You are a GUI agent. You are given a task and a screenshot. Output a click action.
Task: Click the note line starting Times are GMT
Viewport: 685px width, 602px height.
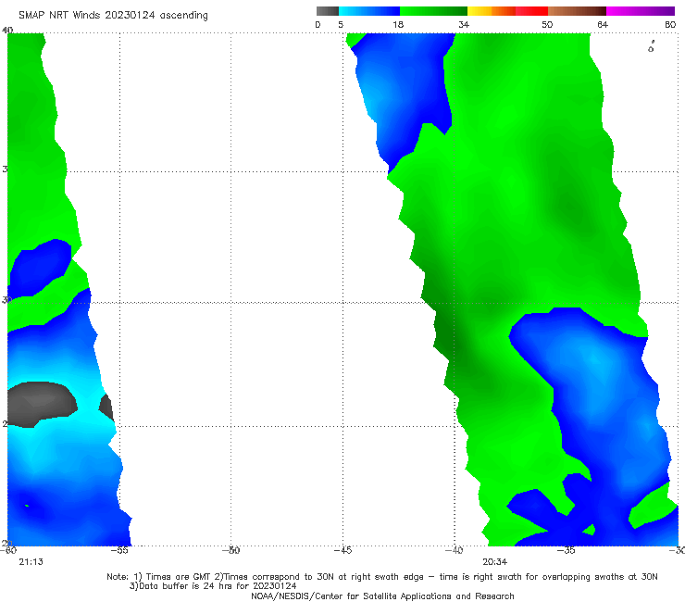382,577
